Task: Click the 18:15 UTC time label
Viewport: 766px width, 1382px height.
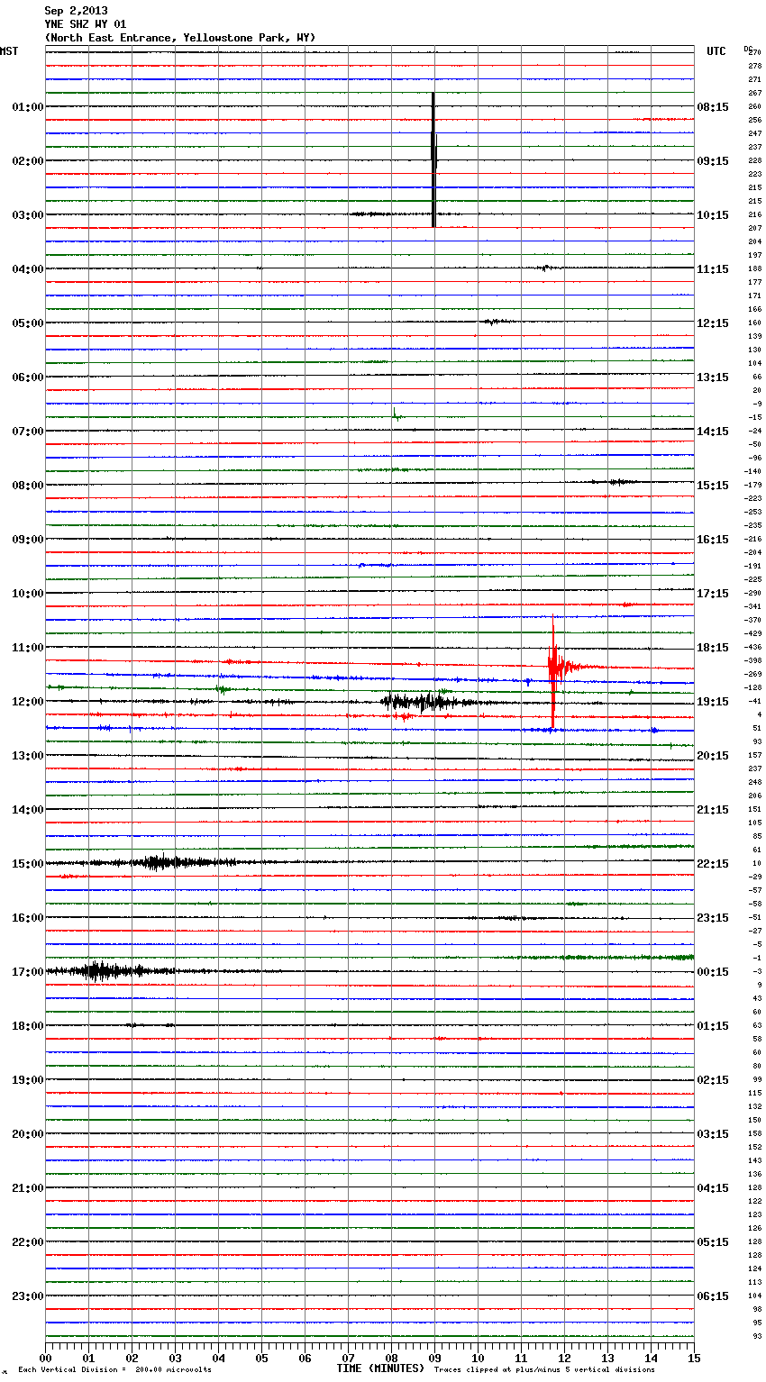Action: click(713, 648)
